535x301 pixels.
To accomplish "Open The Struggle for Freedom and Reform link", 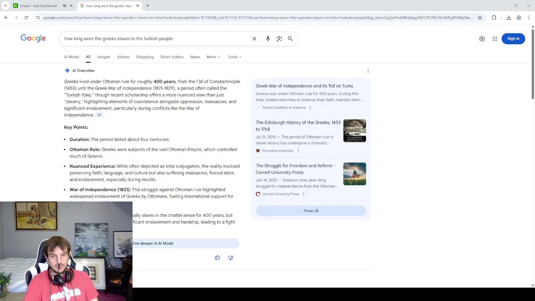I will pos(296,169).
